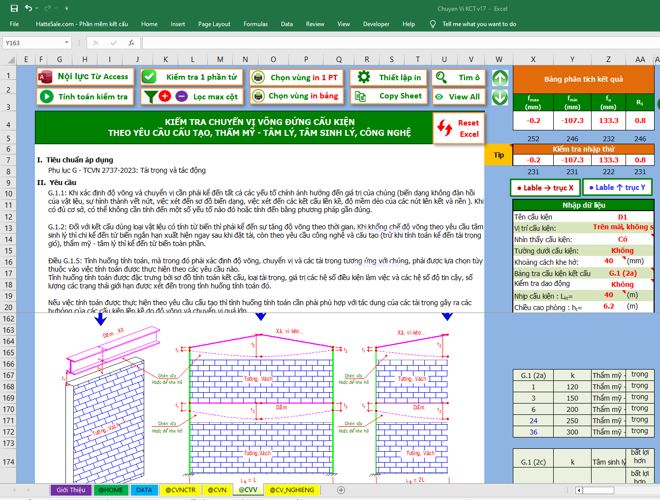Select the Tên cấu kiện value D1
The height and width of the screenshot is (500, 660).
point(623,217)
